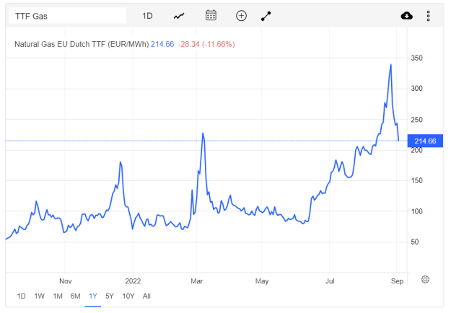Click the TTF Gas search field
The width and height of the screenshot is (451, 313).
click(x=68, y=16)
